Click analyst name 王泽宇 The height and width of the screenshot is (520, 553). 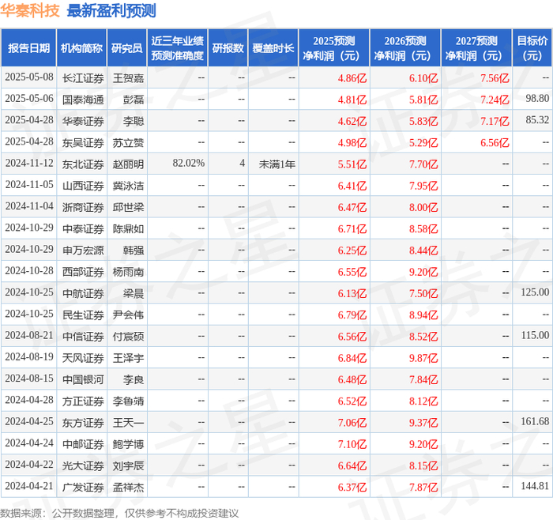pos(128,358)
